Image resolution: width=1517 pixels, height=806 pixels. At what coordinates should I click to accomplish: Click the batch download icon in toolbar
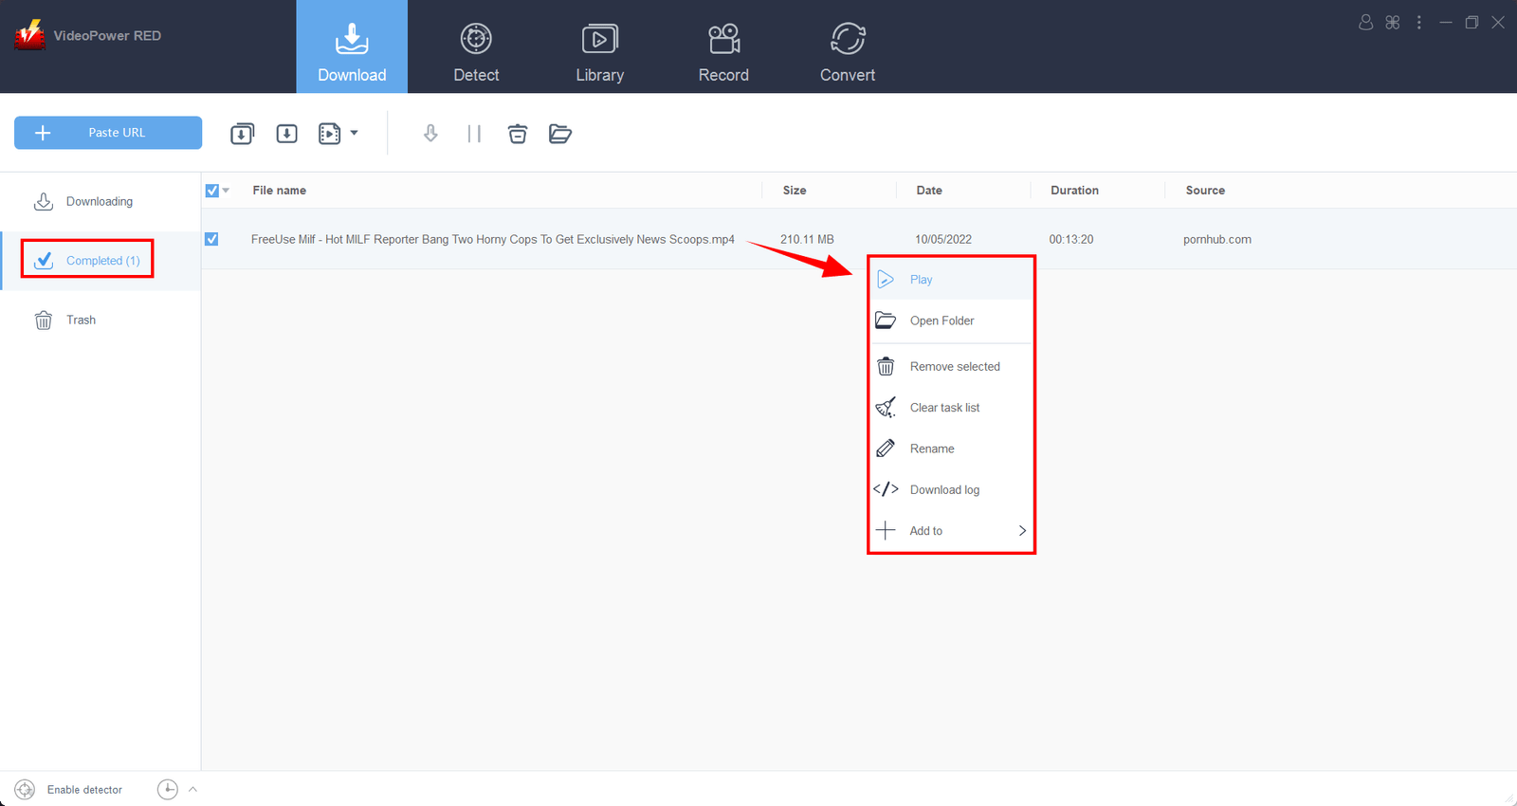pyautogui.click(x=243, y=134)
